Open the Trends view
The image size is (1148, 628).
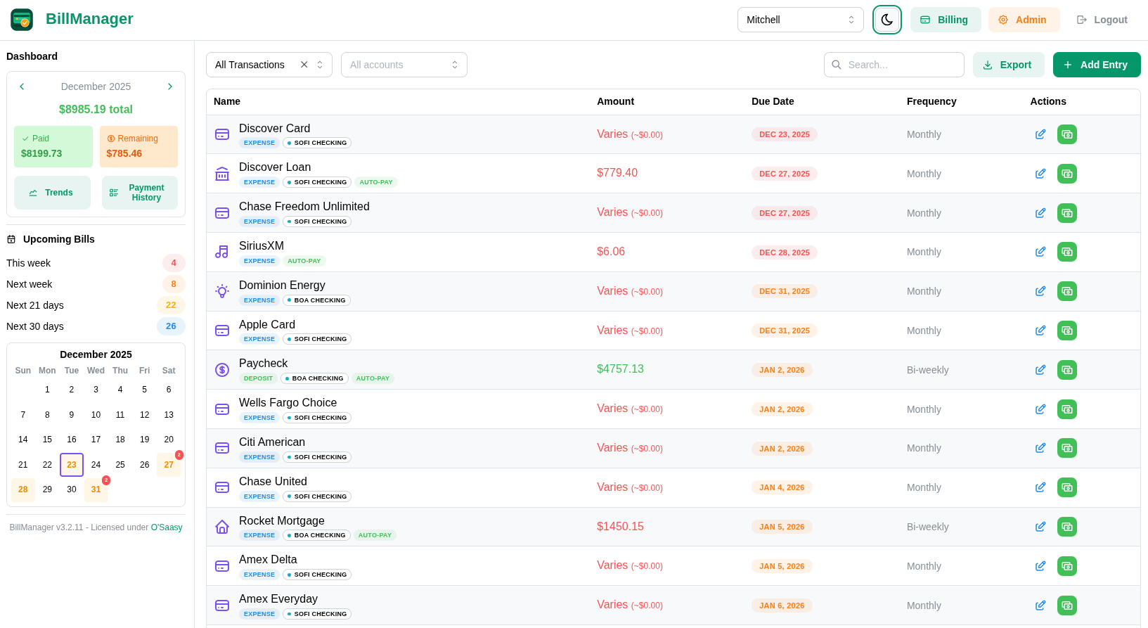point(52,193)
